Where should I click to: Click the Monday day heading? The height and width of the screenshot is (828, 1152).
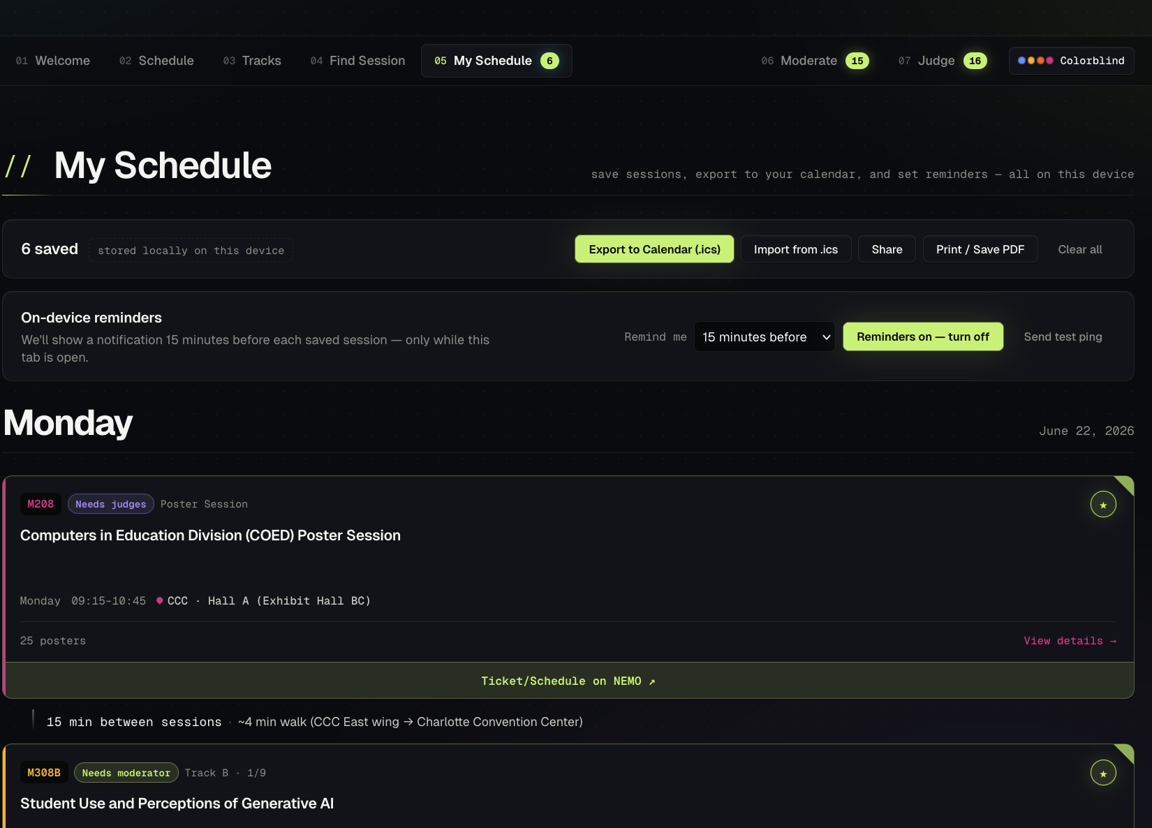[x=68, y=423]
